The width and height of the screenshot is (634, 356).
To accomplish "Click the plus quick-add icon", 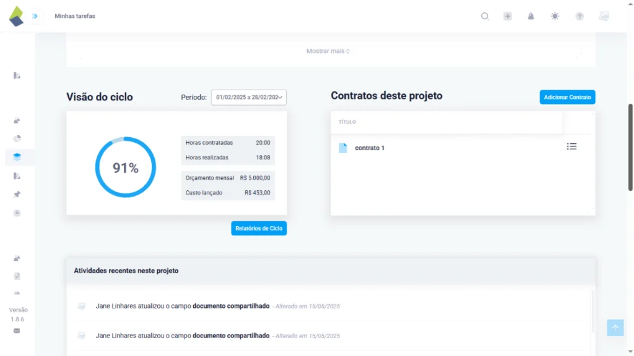I will click(x=508, y=16).
